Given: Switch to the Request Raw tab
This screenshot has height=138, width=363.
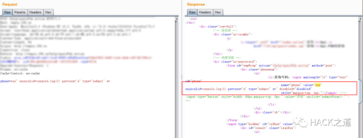Looking at the screenshot, I should 7,12.
